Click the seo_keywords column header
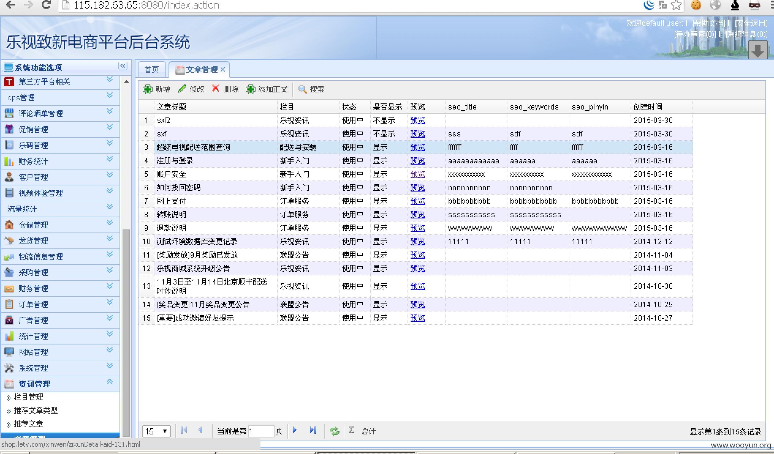Viewport: 774px width, 454px height. pos(537,107)
